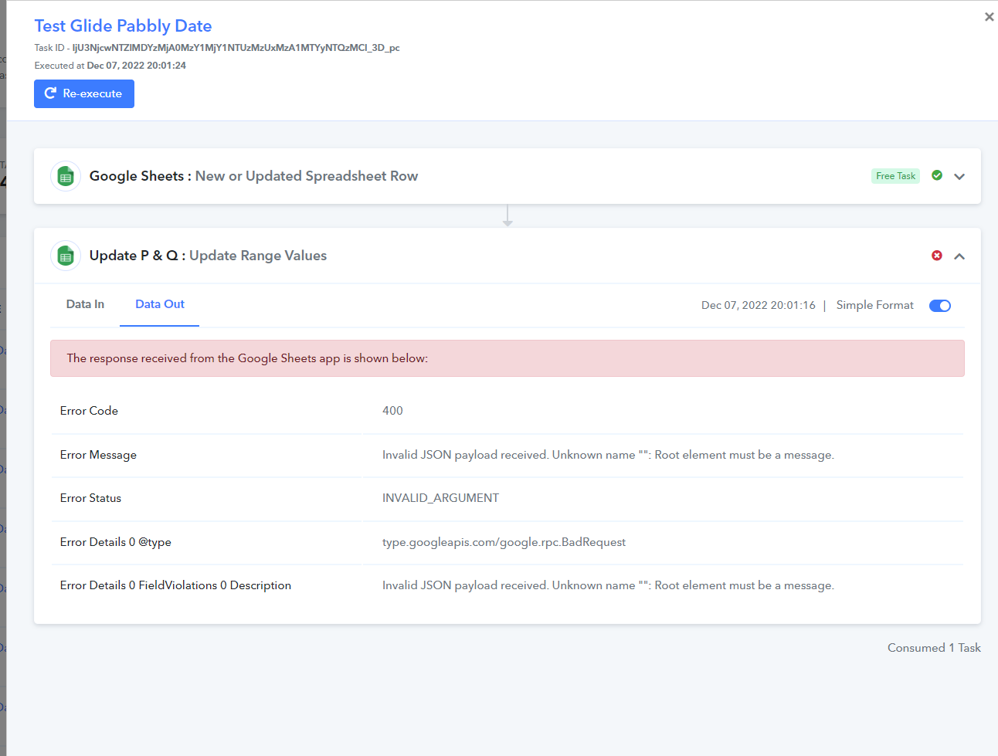Click the Error Details 0 @type label
This screenshot has width=998, height=756.
[x=116, y=542]
